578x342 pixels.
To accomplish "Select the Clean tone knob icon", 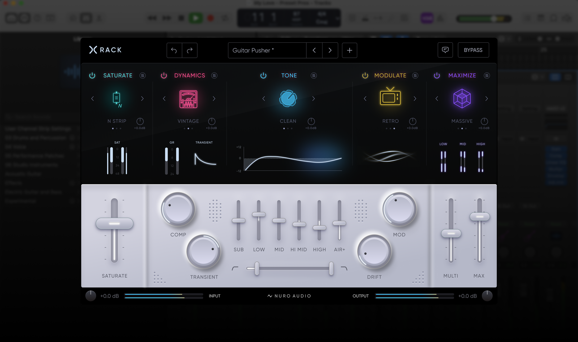I will [x=288, y=98].
